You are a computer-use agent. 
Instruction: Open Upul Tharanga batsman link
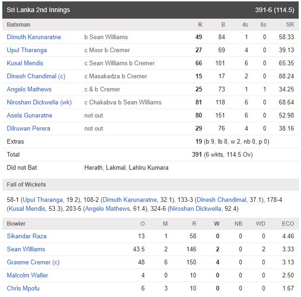[x=27, y=50]
